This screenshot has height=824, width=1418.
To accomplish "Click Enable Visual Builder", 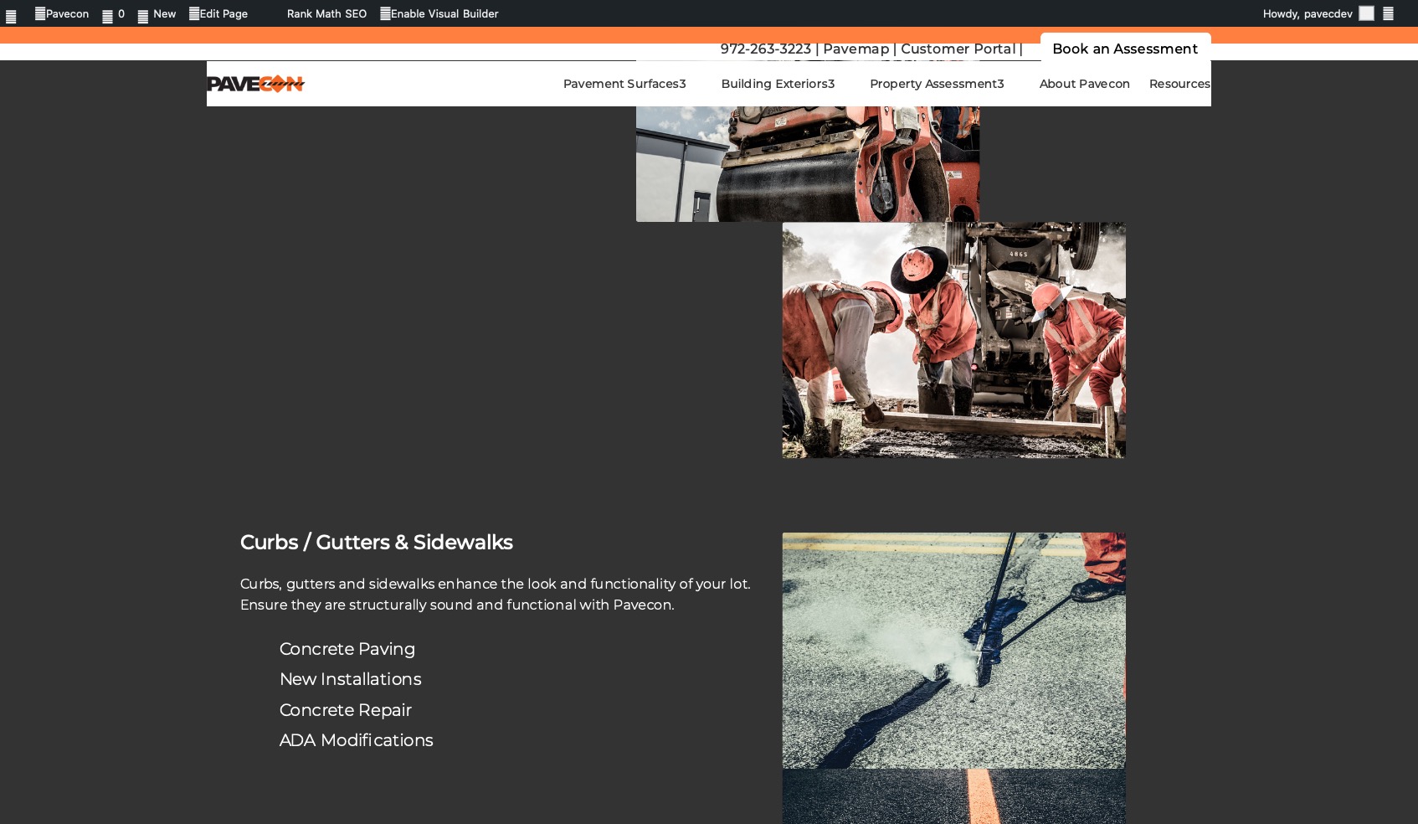I will tap(439, 13).
